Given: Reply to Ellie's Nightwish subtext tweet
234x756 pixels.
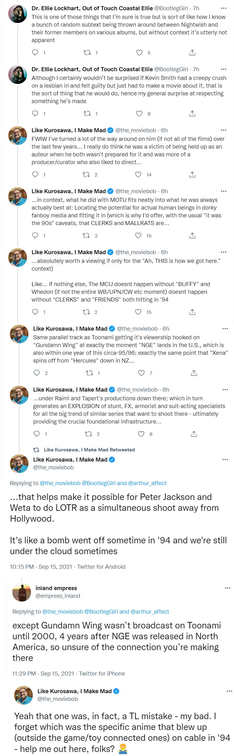Looking at the screenshot, I should [35, 53].
